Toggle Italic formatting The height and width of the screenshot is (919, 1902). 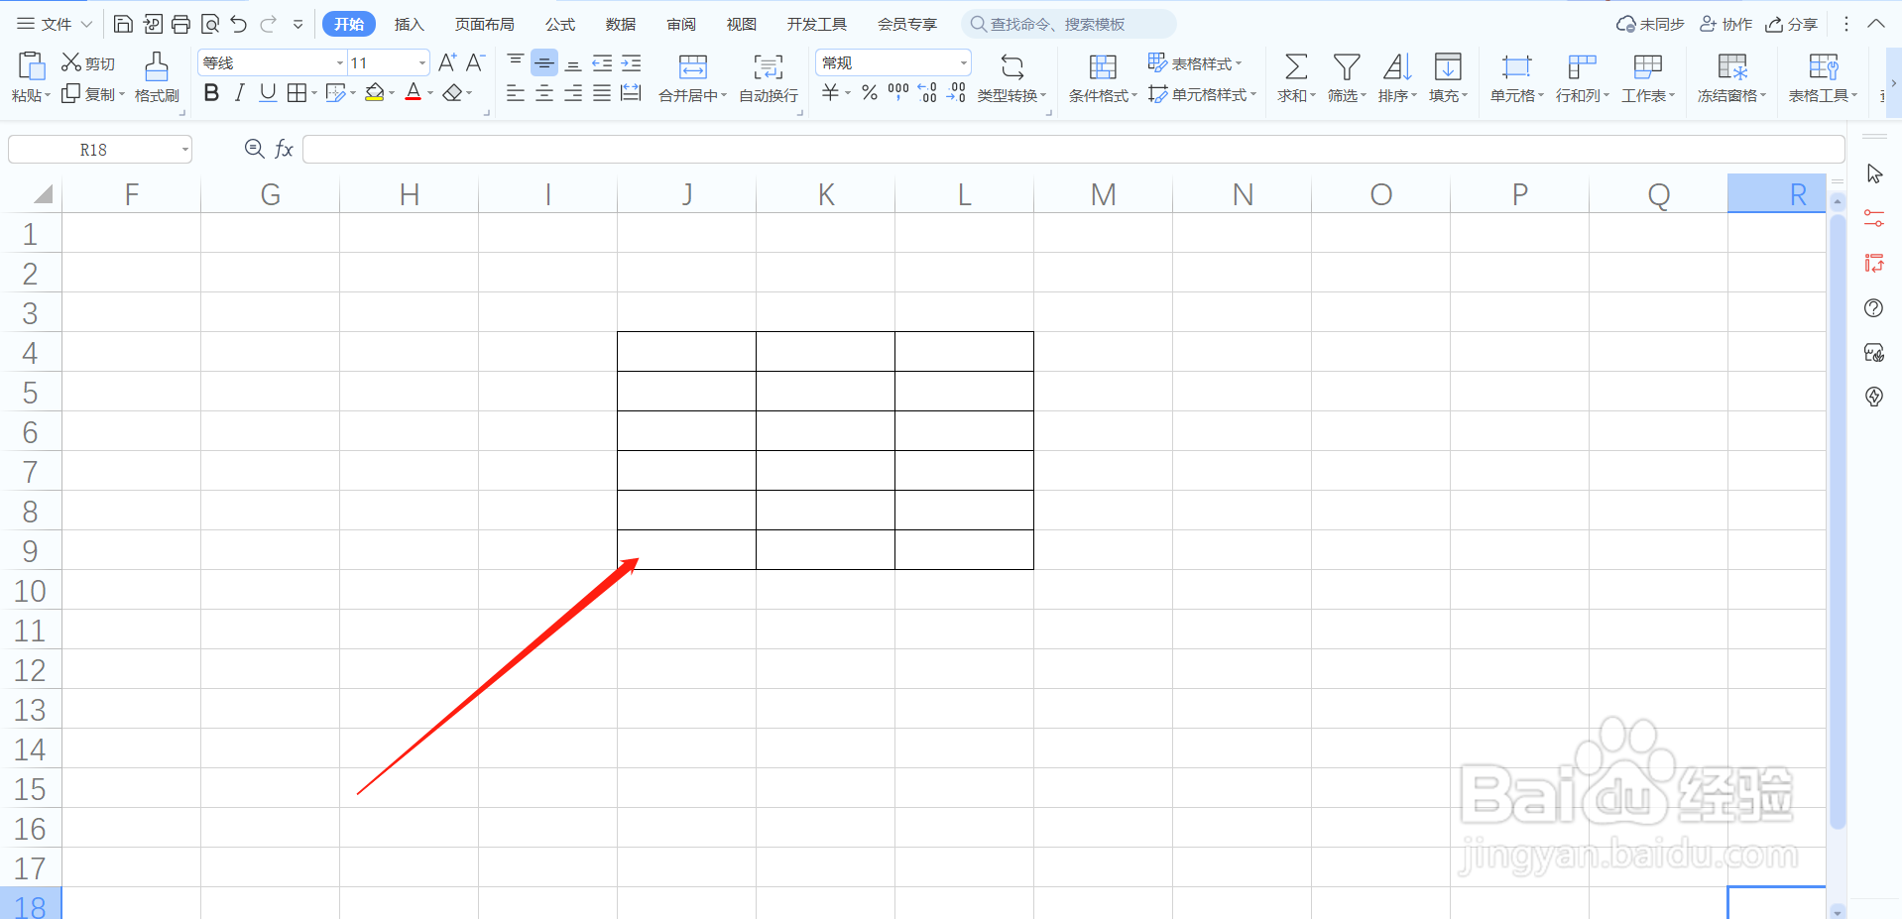click(x=239, y=93)
